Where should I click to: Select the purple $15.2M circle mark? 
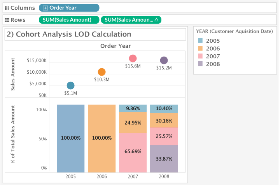pyautogui.click(x=164, y=60)
